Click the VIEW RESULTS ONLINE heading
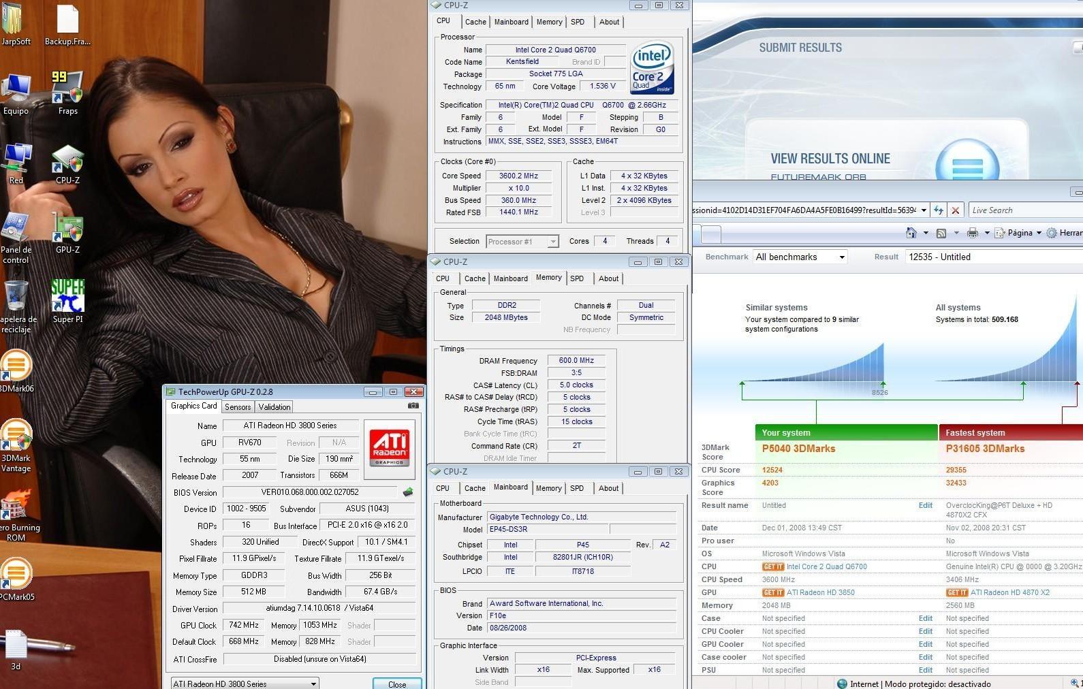The image size is (1083, 689). (x=830, y=159)
